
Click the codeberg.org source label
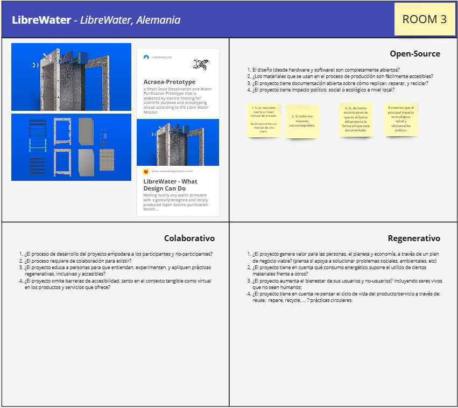(x=162, y=57)
